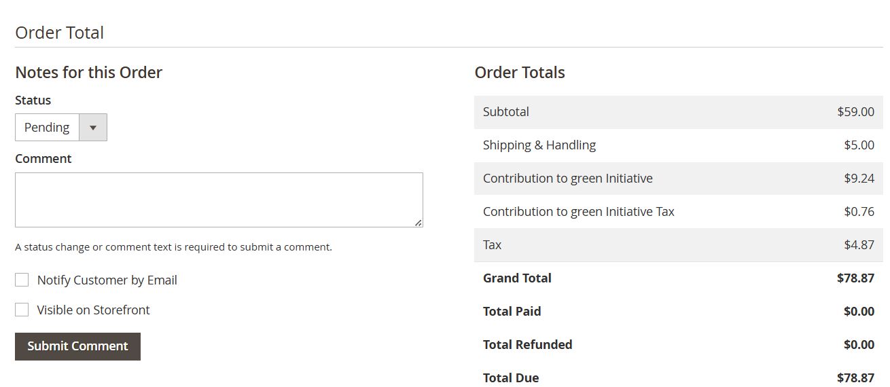
Task: Open the Status dropdown arrow
Action: (x=93, y=128)
